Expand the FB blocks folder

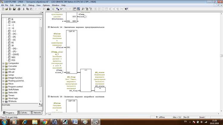coord(3,102)
